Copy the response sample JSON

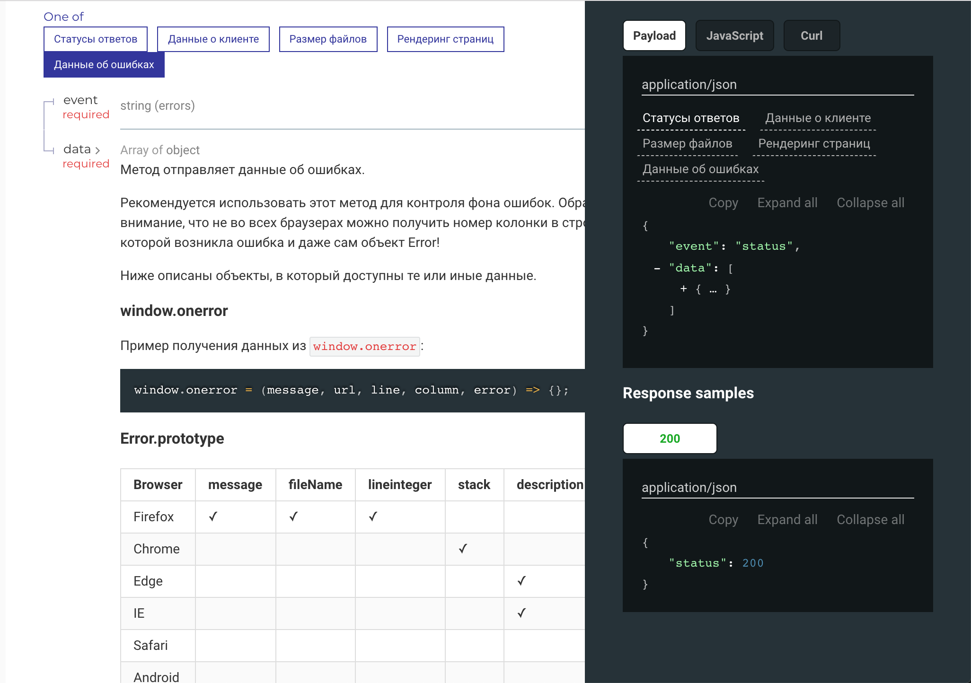point(723,520)
